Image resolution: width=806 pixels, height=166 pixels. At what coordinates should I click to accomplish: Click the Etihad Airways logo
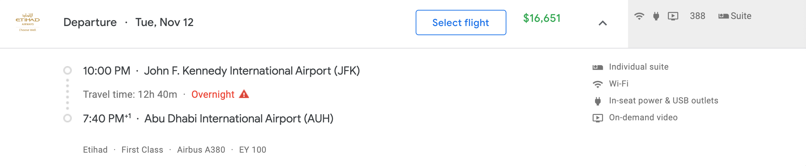click(27, 22)
